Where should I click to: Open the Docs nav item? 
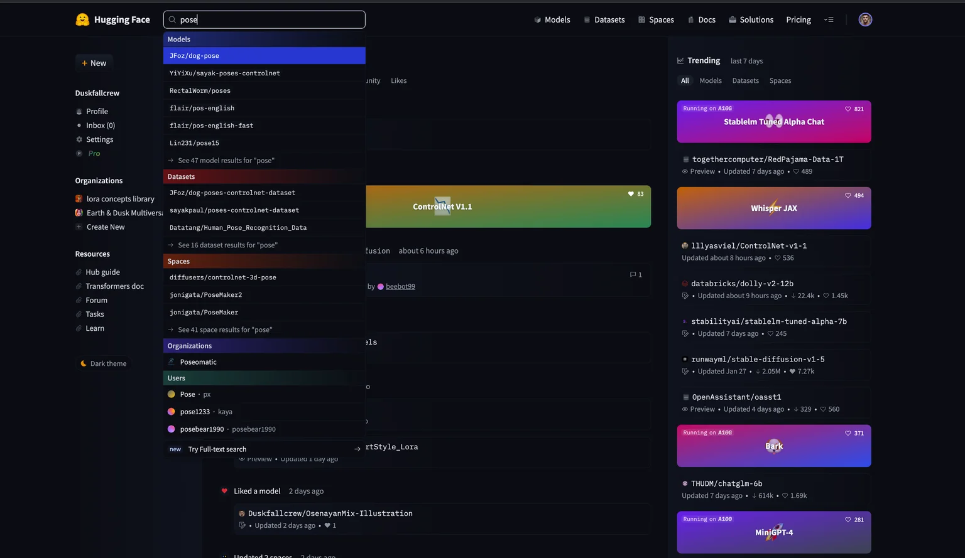pos(702,19)
